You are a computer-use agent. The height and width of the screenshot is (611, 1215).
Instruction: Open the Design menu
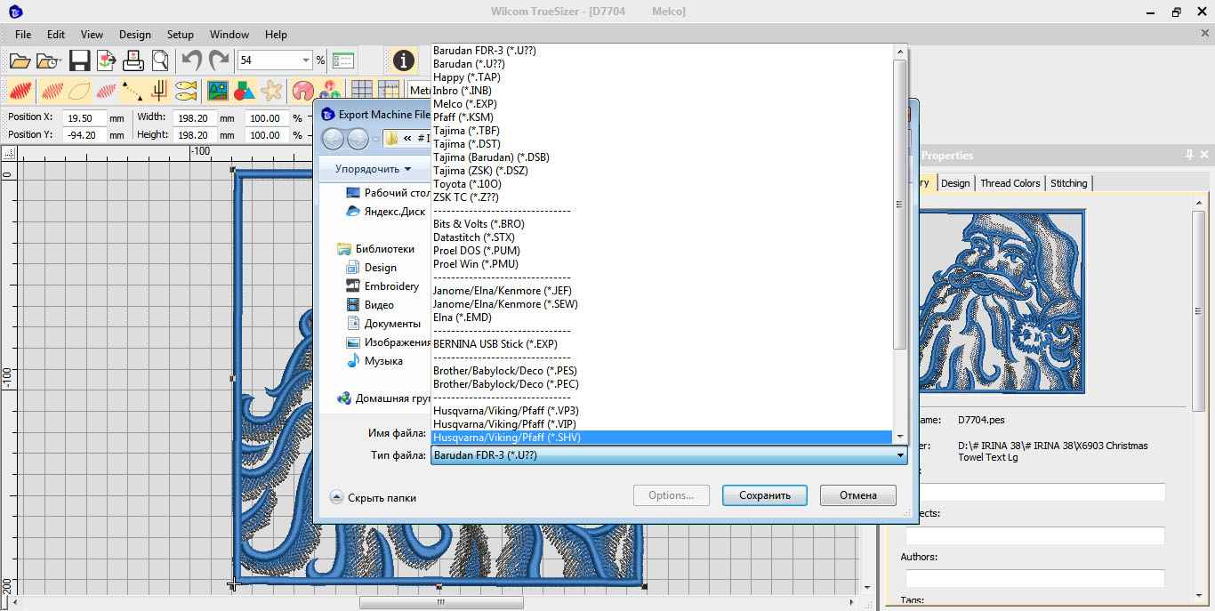[x=134, y=35]
